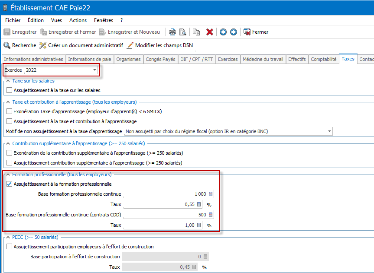374x273 pixels.
Task: Go to next record with right arrow
Action: pos(234,32)
